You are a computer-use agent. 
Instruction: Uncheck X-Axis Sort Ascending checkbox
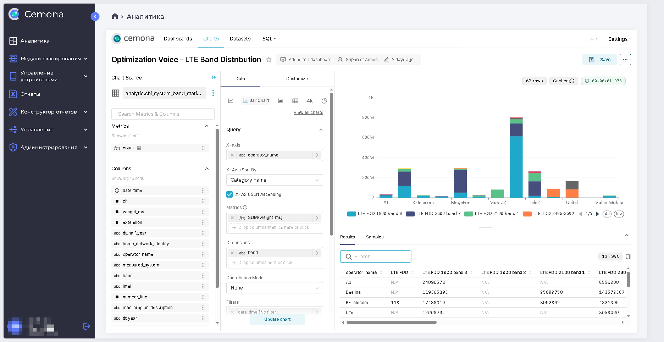(229, 194)
